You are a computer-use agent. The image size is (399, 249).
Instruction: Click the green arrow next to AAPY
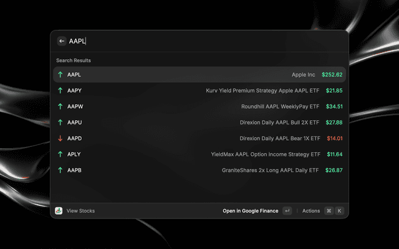tap(60, 90)
